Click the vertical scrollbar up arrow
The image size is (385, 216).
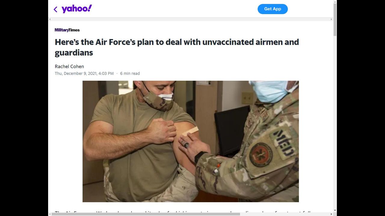pos(335,2)
